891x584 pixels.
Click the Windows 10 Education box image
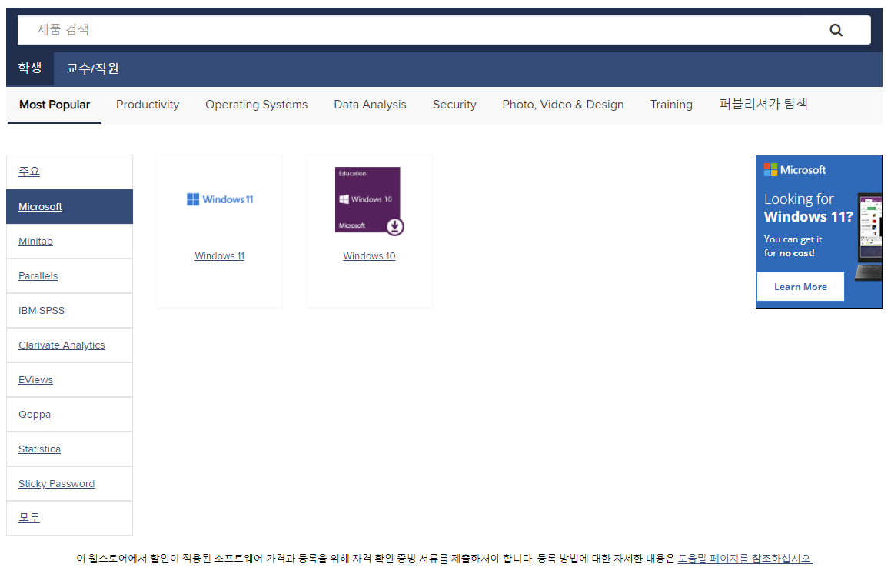369,201
